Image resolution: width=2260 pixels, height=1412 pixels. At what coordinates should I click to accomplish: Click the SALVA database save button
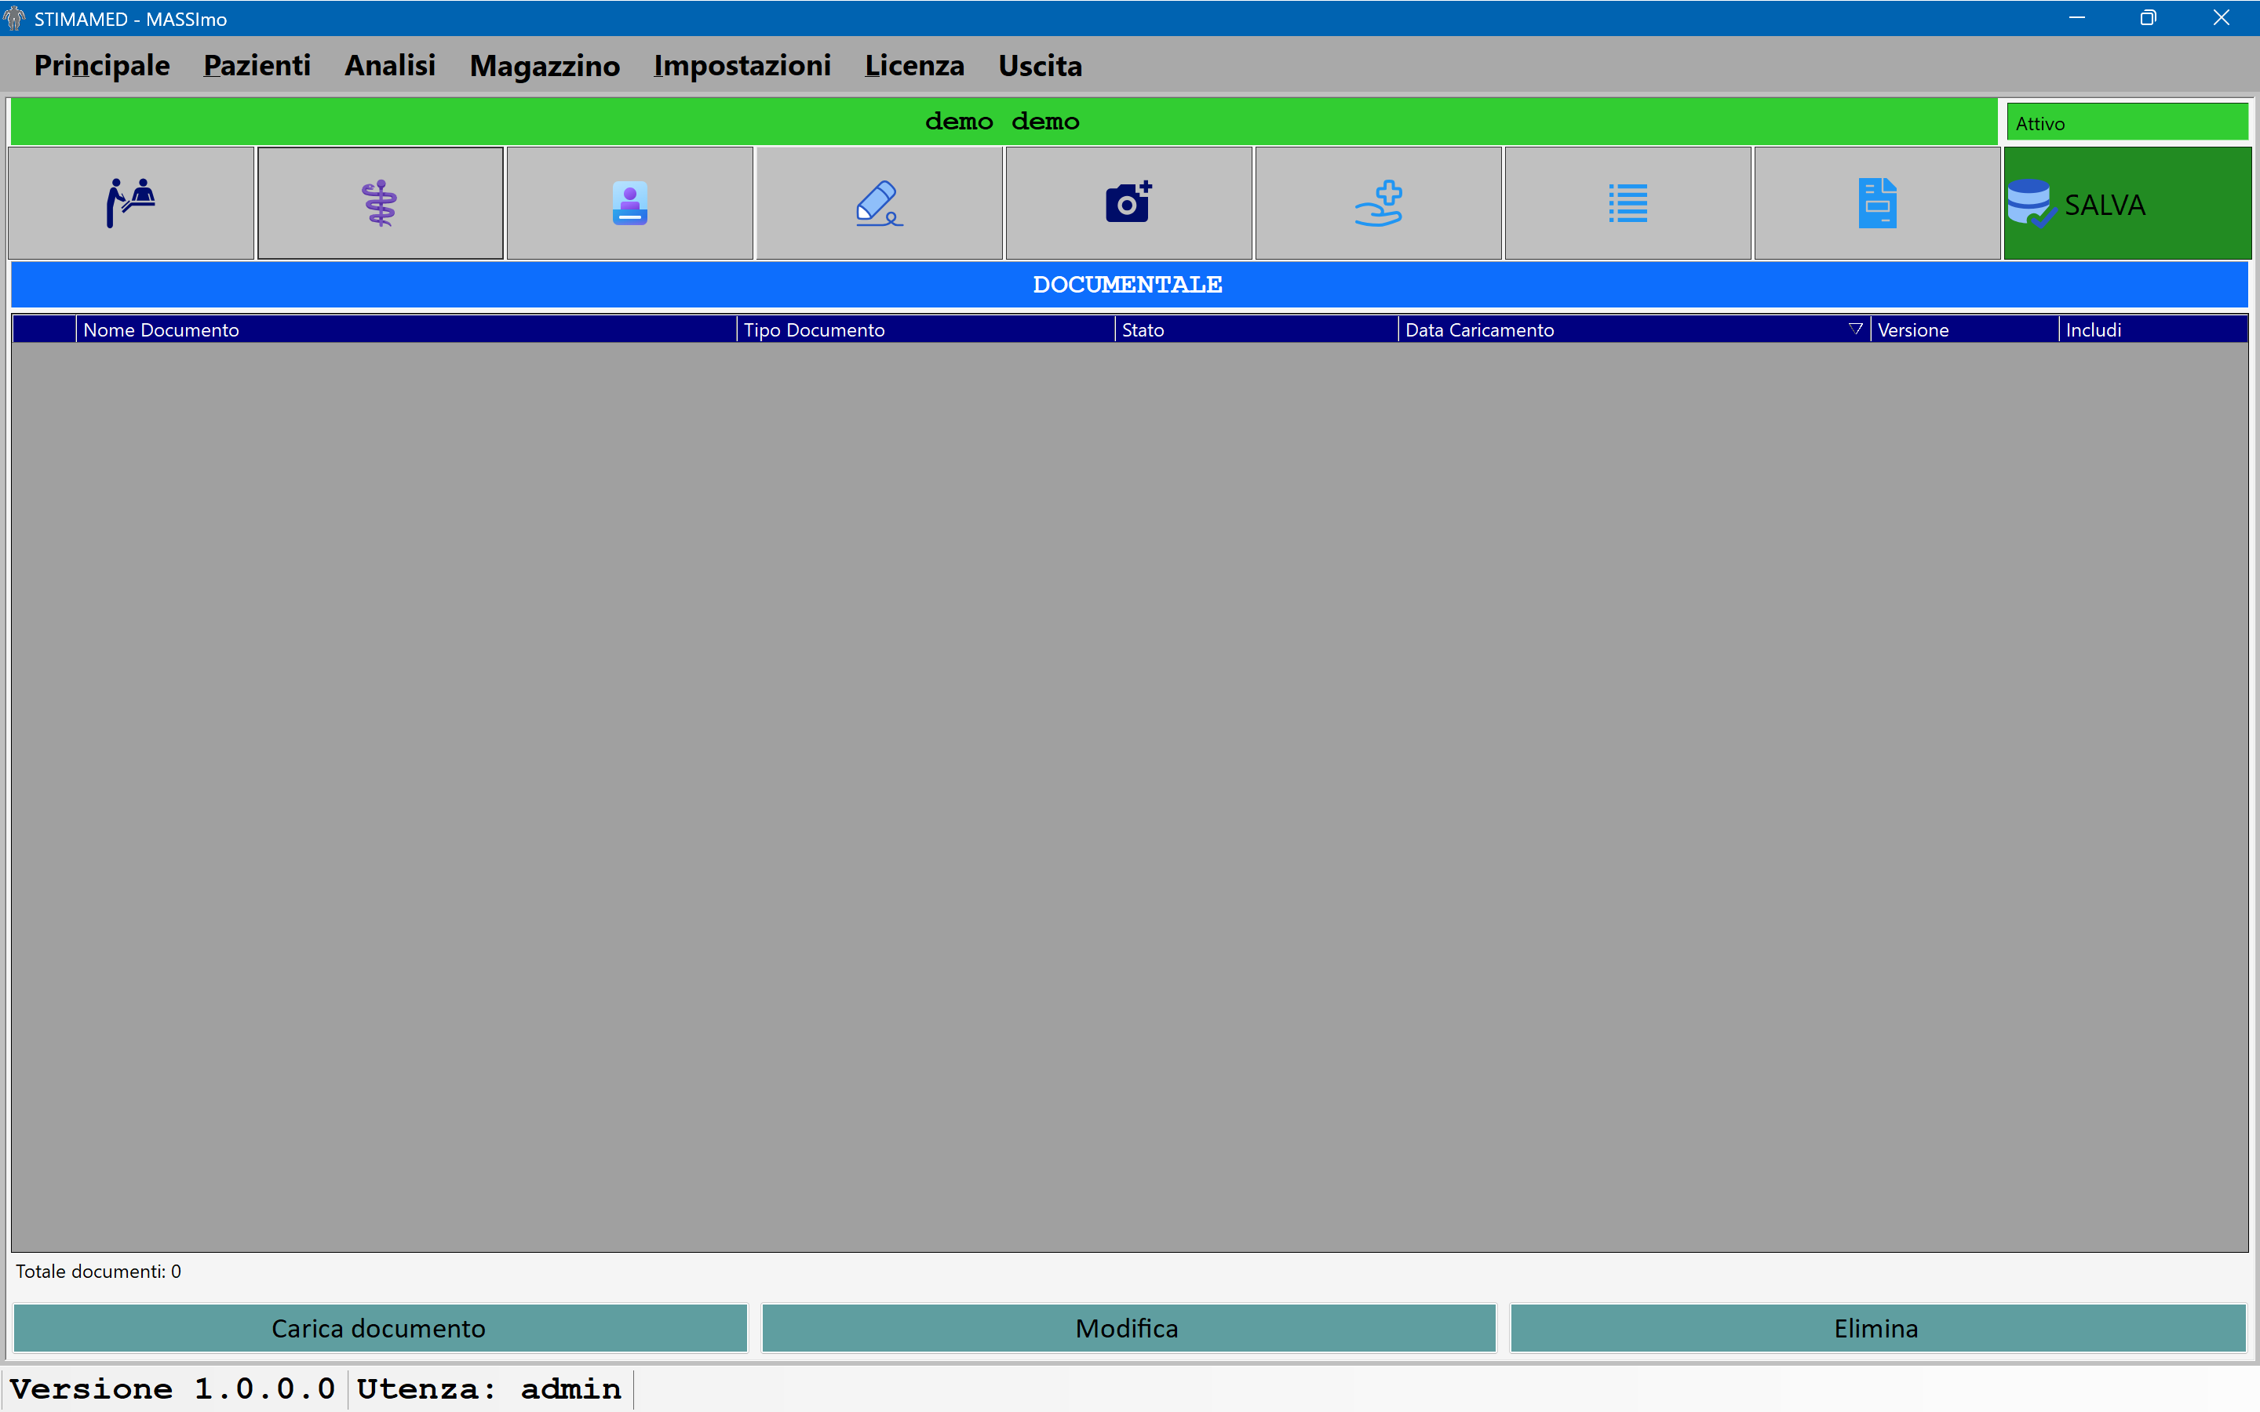pyautogui.click(x=2127, y=202)
